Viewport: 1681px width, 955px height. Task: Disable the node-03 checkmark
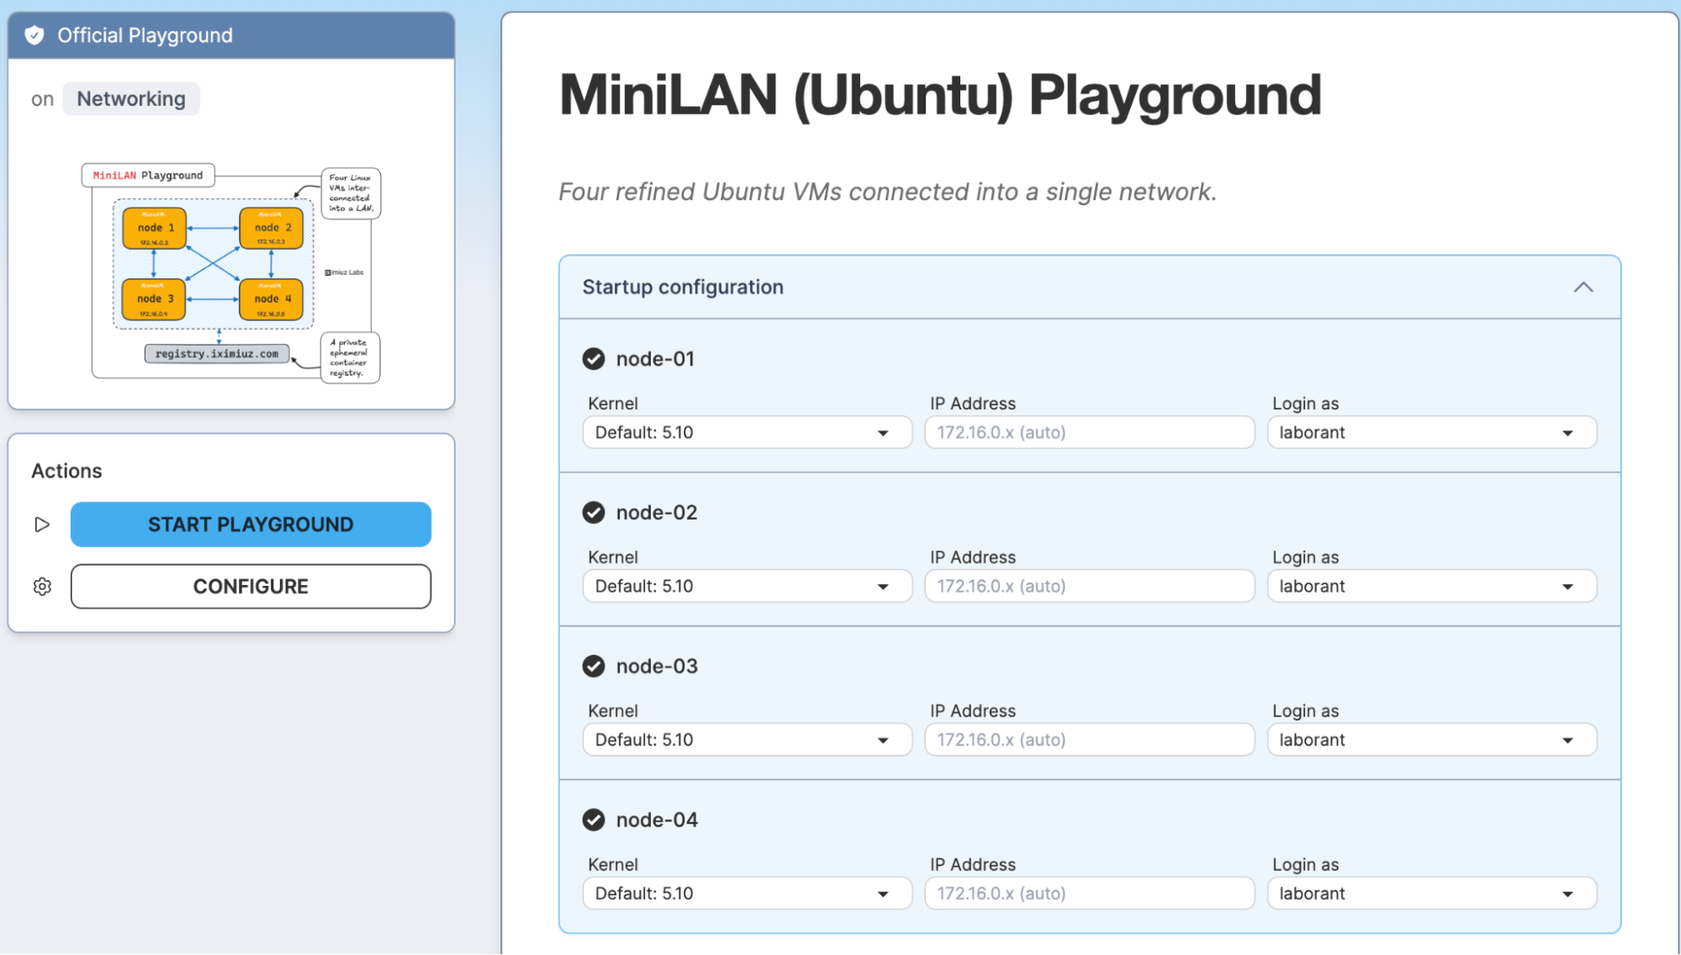tap(594, 667)
